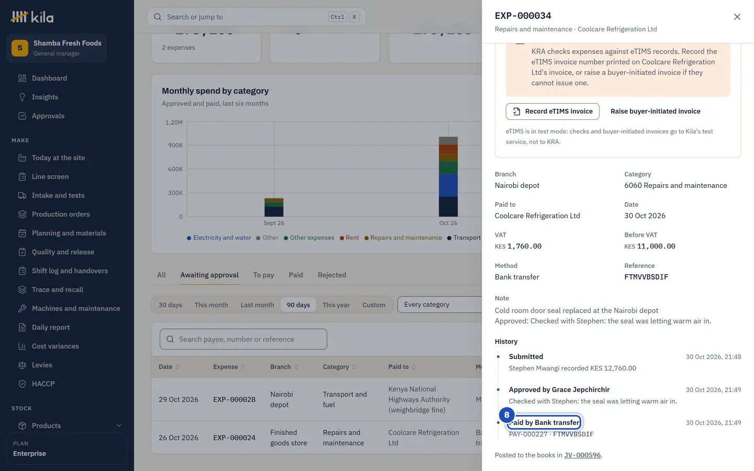Sort table by Date column
Viewport: 754px width, 471px height.
tap(169, 367)
